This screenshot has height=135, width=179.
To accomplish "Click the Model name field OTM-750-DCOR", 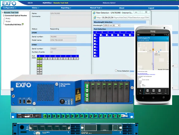I will click(x=63, y=40).
